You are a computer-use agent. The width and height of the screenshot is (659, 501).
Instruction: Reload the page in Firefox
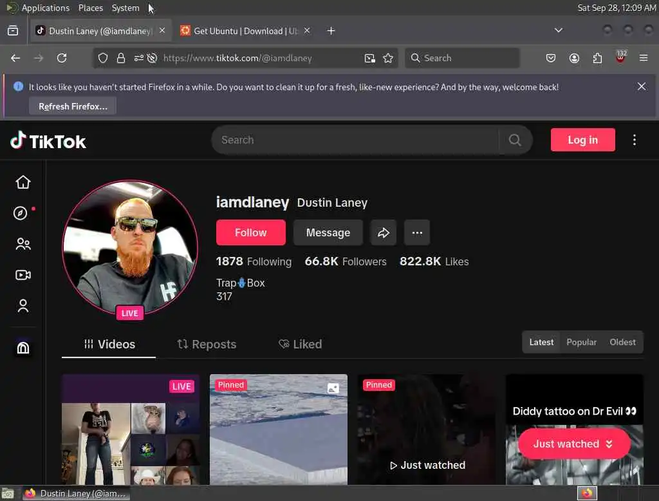tap(62, 58)
